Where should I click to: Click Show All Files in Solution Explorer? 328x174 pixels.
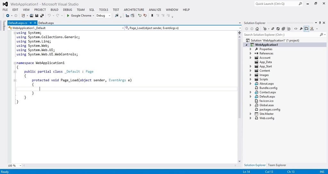(x=289, y=29)
